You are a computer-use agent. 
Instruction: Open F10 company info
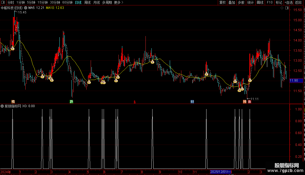coord(270,2)
